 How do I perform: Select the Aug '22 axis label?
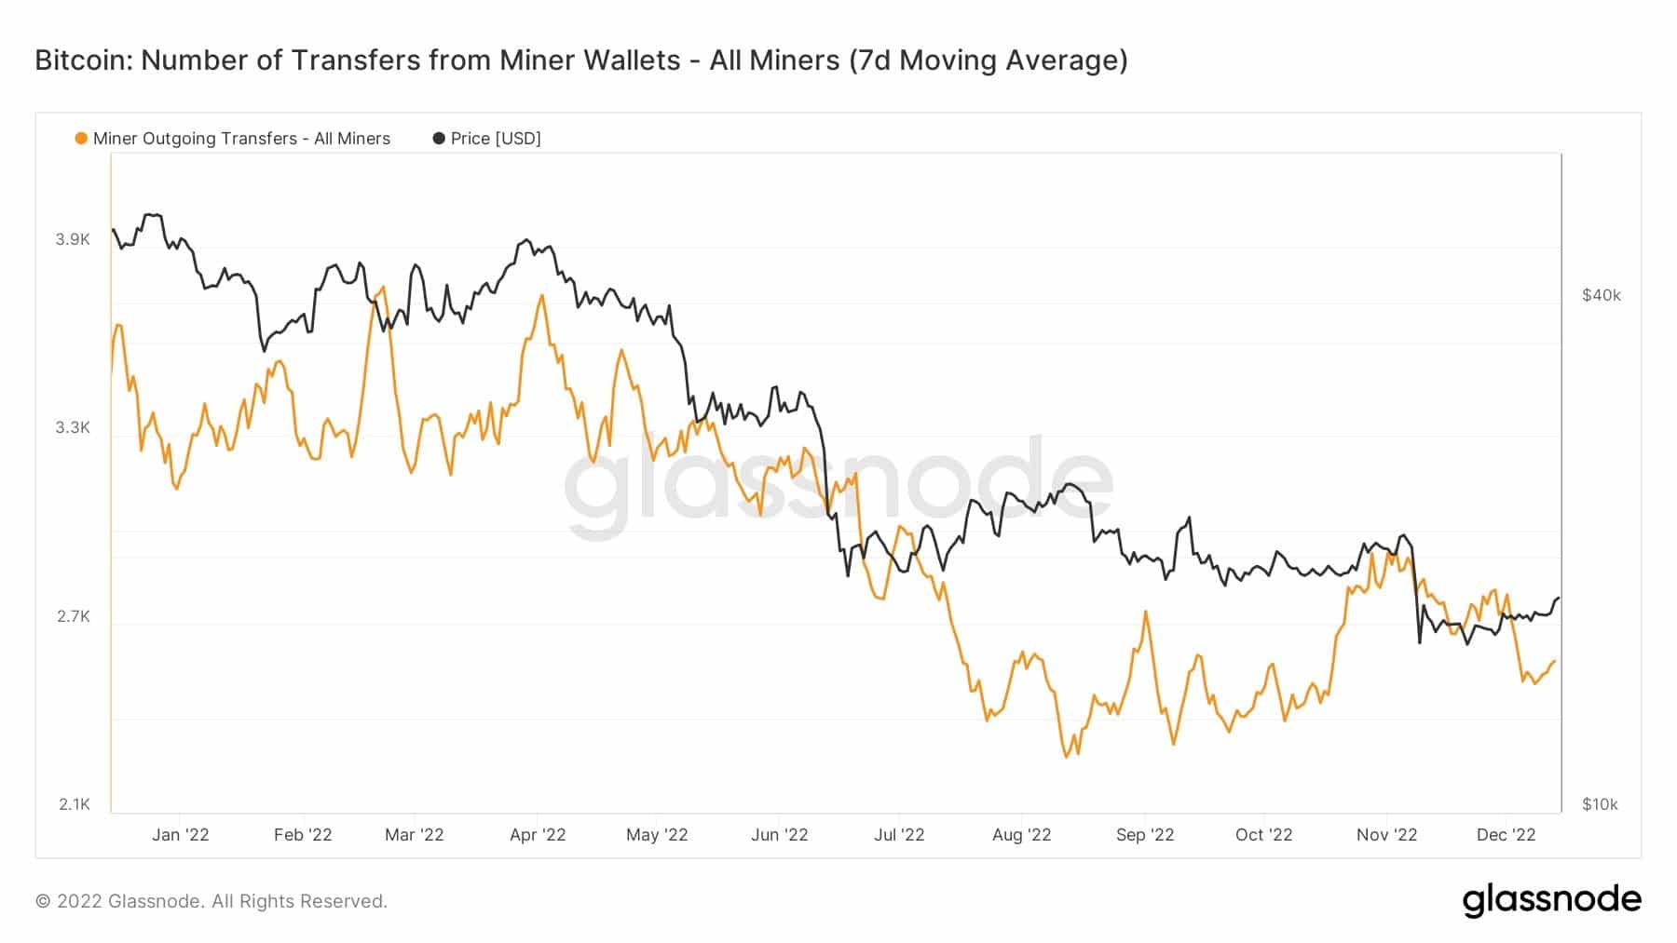point(1021,835)
